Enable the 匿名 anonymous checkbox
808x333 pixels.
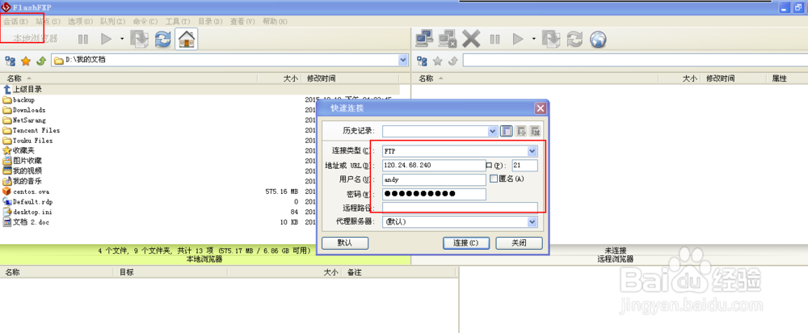coord(494,179)
